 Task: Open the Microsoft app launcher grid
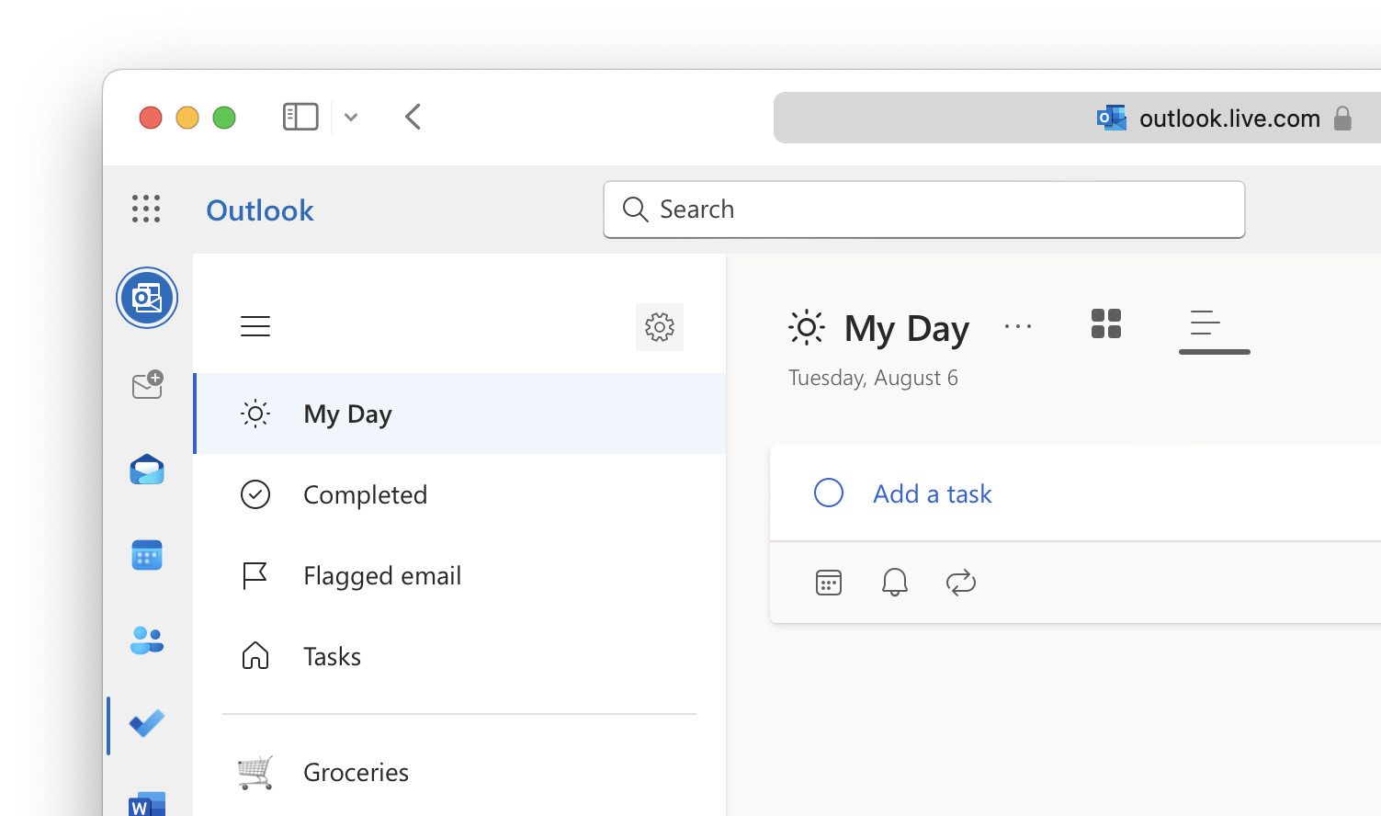pyautogui.click(x=146, y=209)
